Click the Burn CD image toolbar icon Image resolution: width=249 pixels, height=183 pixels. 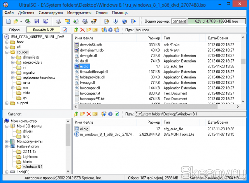click(x=93, y=21)
